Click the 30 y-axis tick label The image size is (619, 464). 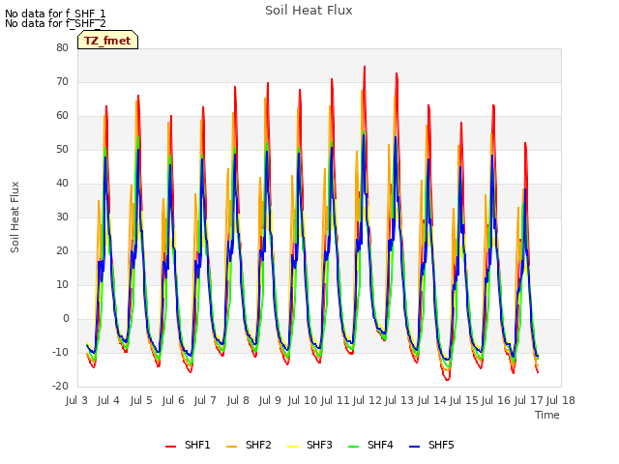[62, 217]
